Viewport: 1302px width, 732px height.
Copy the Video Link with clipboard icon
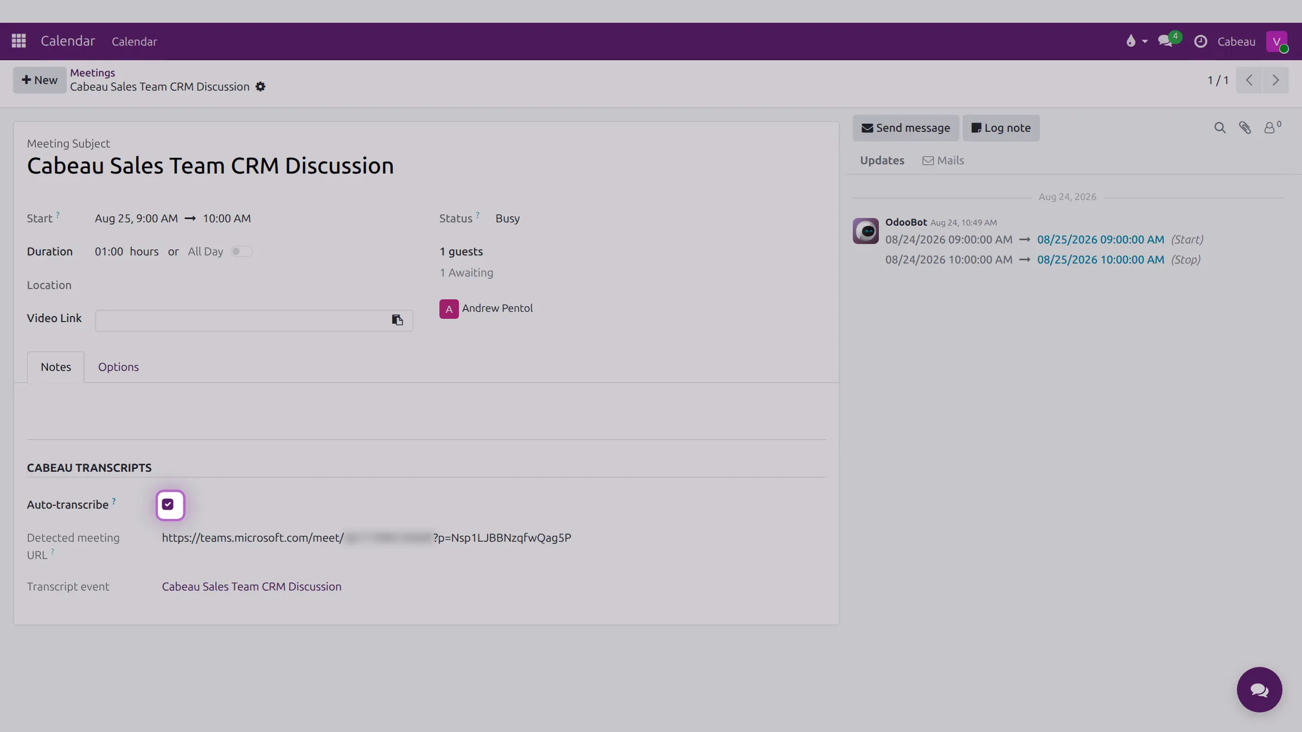(x=397, y=320)
